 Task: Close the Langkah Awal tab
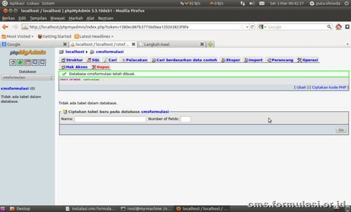[x=202, y=44]
